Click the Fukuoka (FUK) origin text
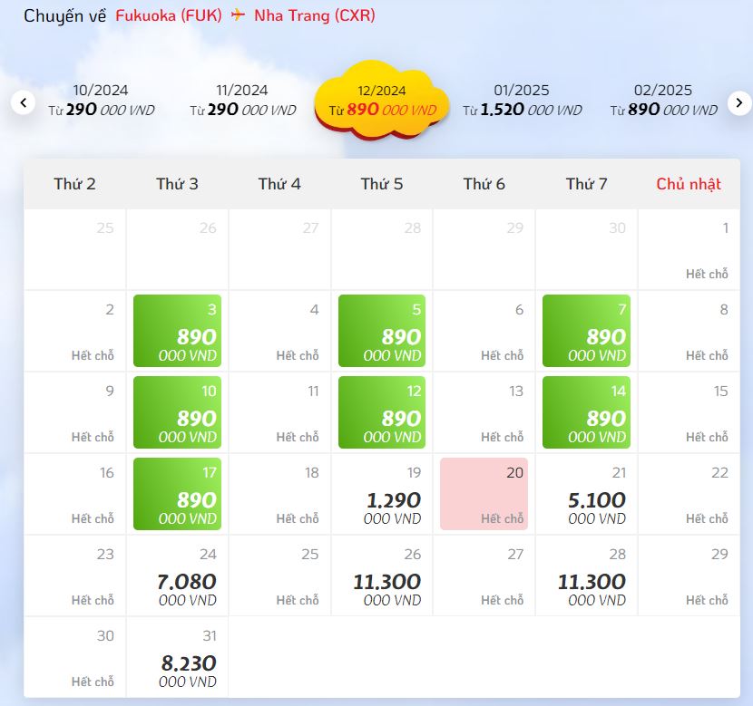The width and height of the screenshot is (753, 706). pyautogui.click(x=169, y=15)
